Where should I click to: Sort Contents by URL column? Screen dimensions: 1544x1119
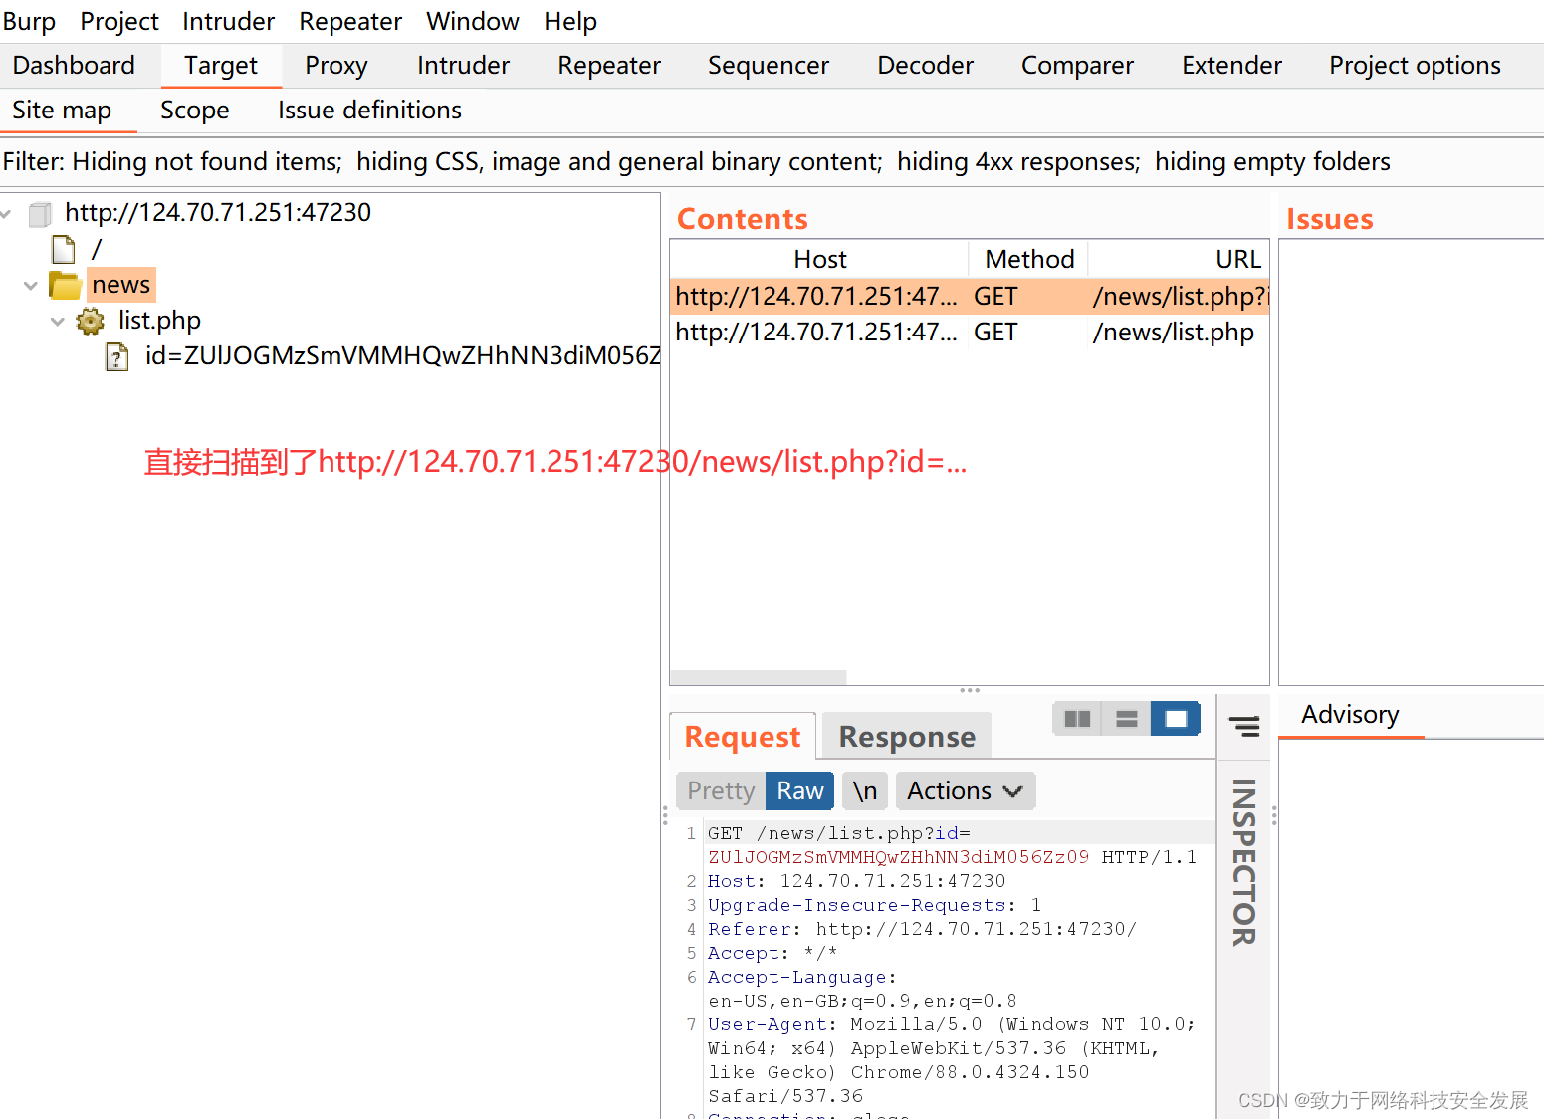1180,259
